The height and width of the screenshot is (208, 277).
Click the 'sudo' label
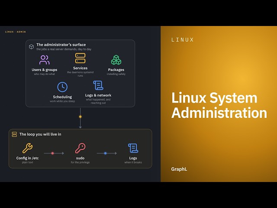(x=80, y=158)
